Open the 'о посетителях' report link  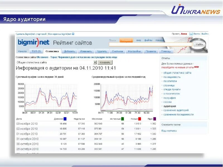tap(172, 94)
